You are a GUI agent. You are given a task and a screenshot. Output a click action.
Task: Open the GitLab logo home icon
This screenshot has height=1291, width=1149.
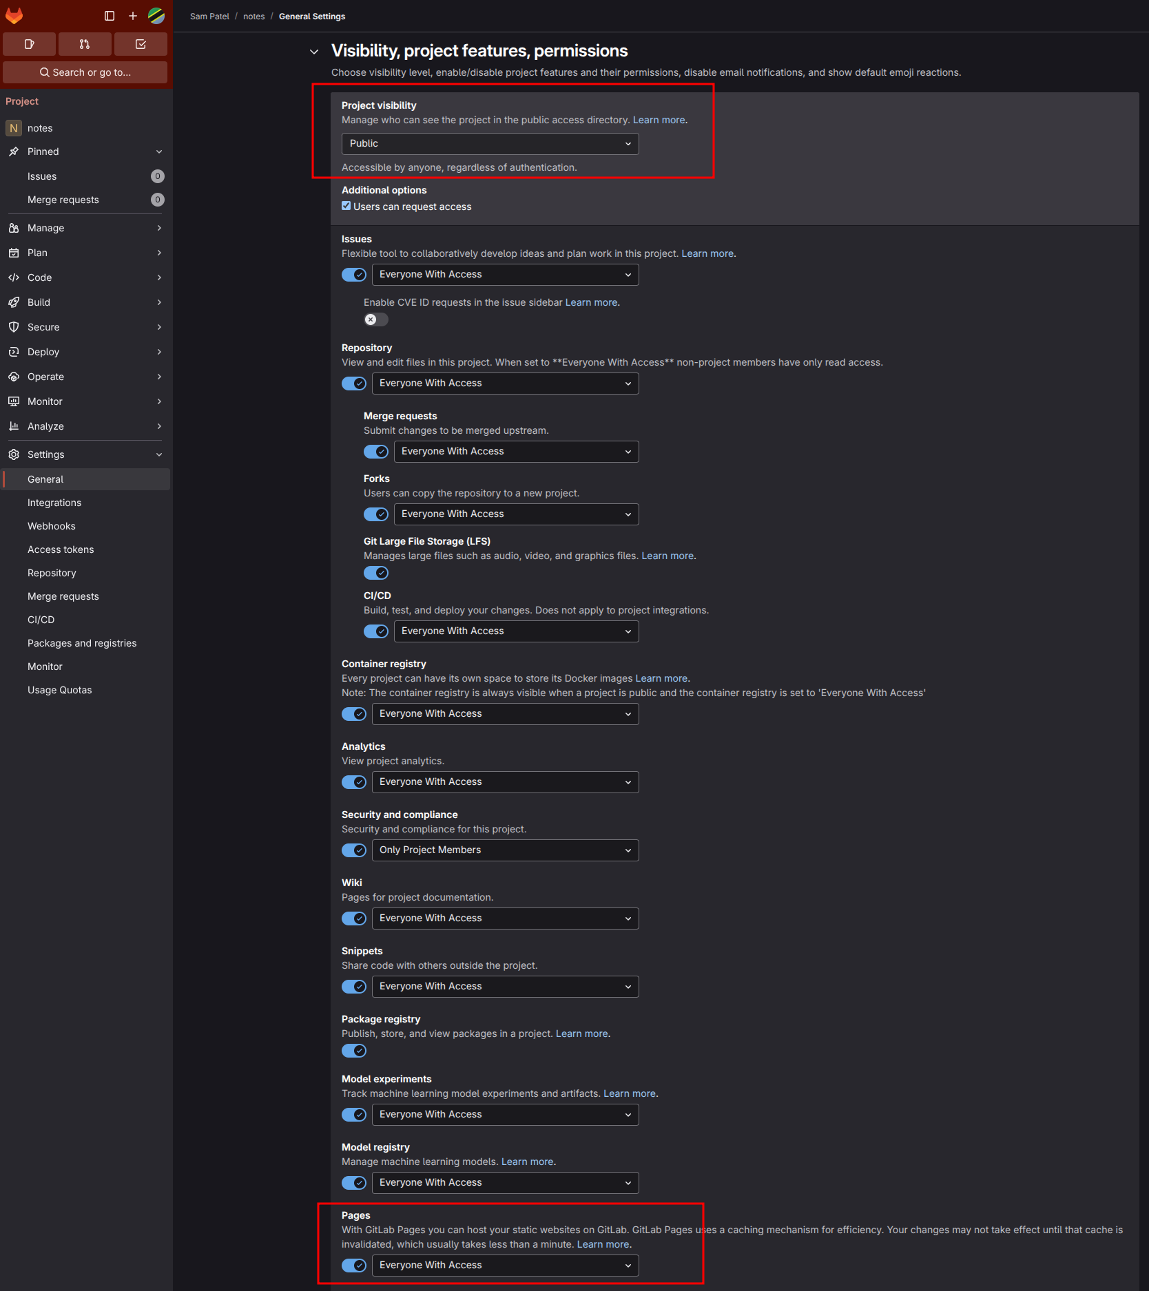14,15
